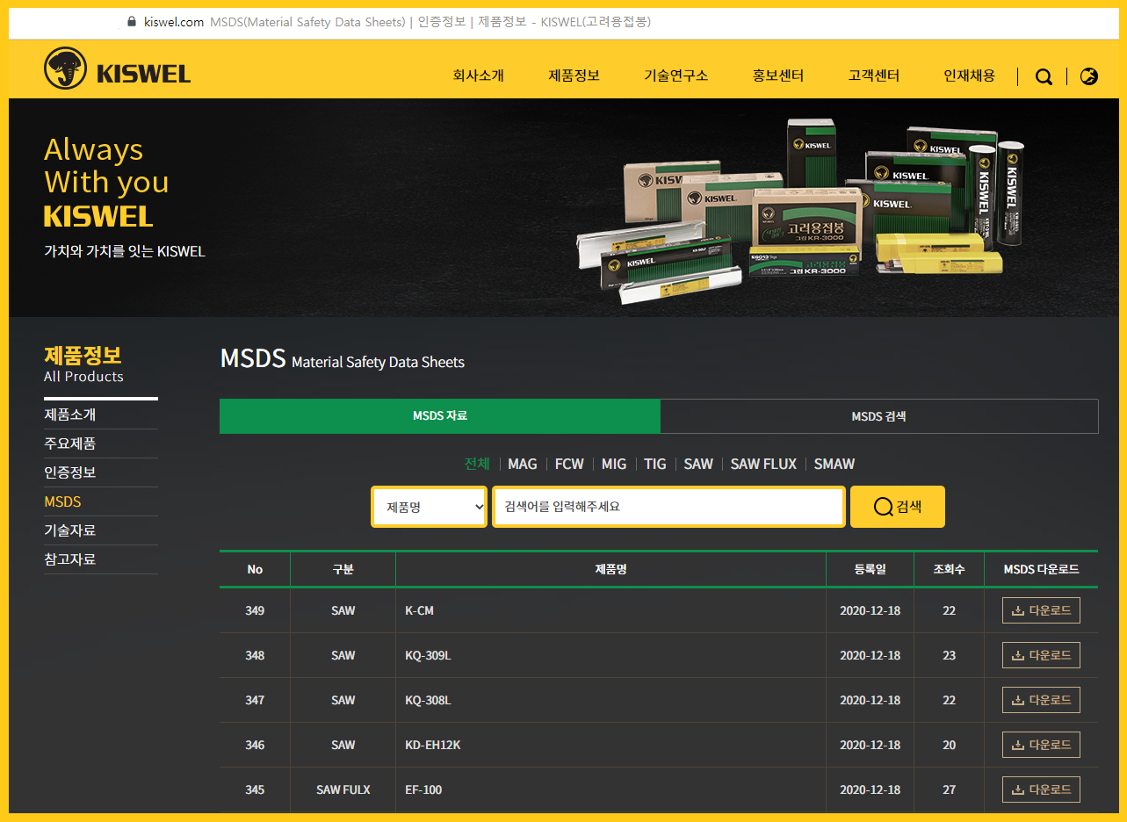Open 인재채용 menu

click(969, 76)
